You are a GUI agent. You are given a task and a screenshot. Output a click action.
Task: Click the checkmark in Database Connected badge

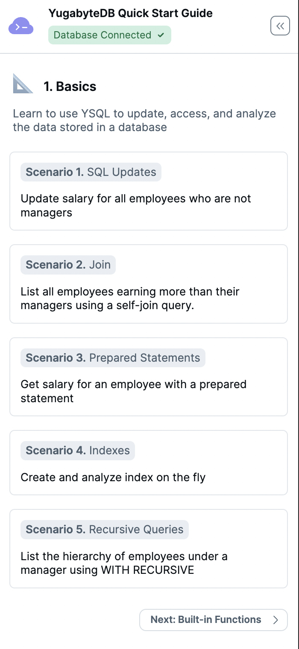161,35
